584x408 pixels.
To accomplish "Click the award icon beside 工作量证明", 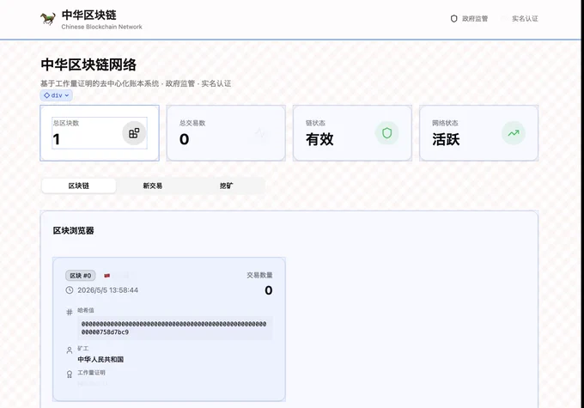I will [70, 375].
